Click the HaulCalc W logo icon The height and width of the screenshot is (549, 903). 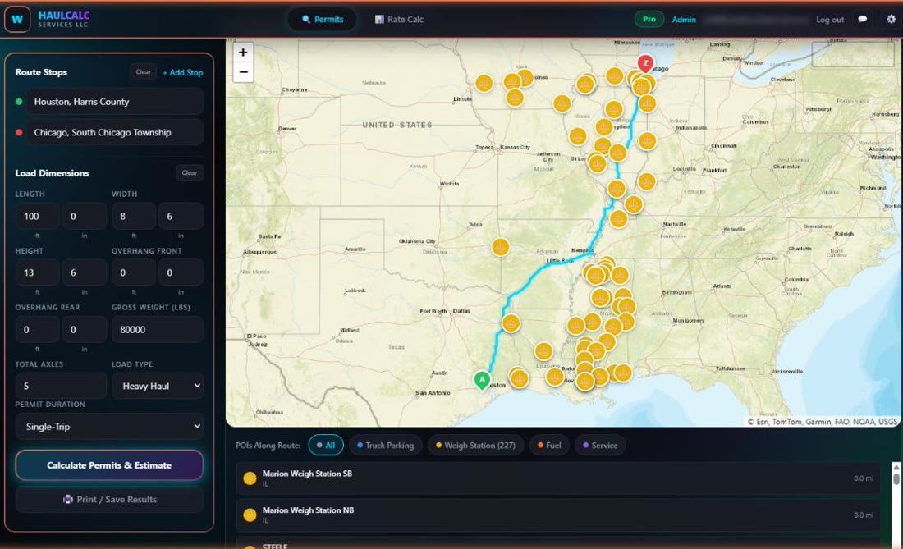[17, 19]
